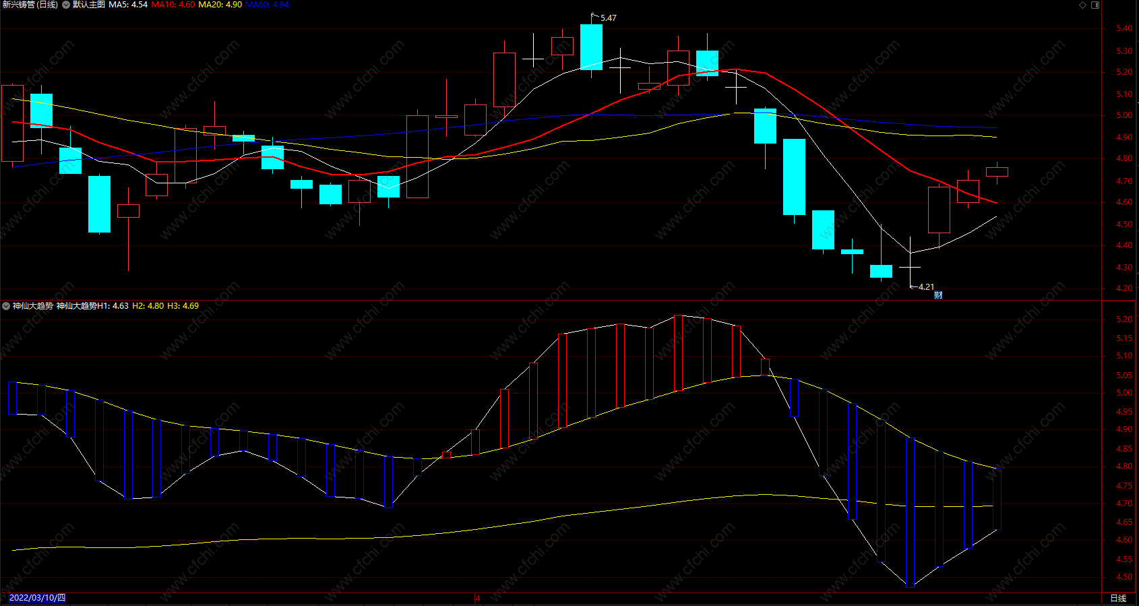Click the month 4 marker on time axis
The height and width of the screenshot is (606, 1139).
coord(477,599)
